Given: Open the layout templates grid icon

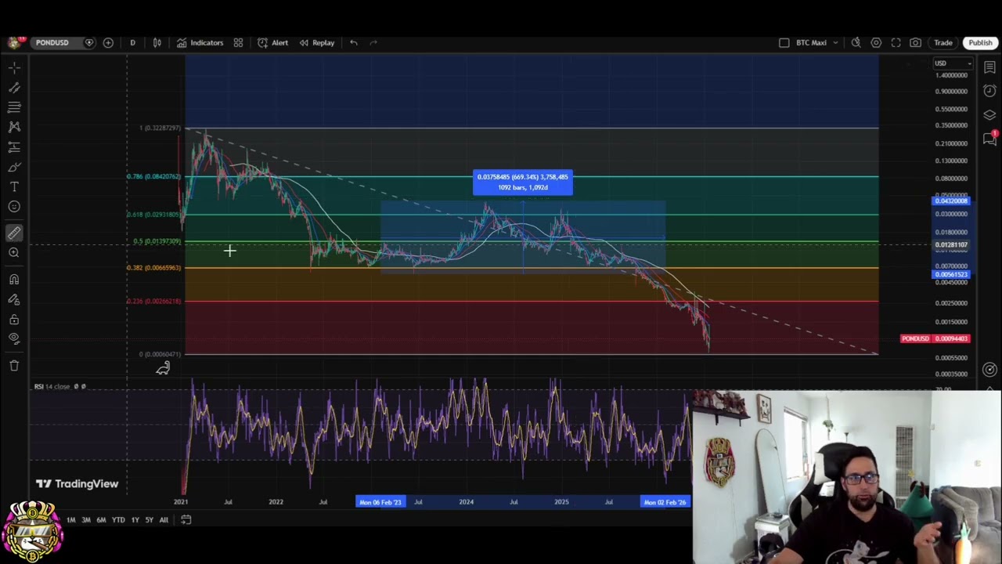Looking at the screenshot, I should 238,42.
